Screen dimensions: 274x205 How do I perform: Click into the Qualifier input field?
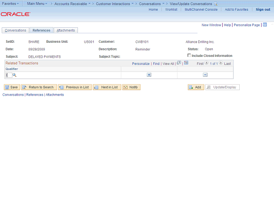(x=9, y=75)
